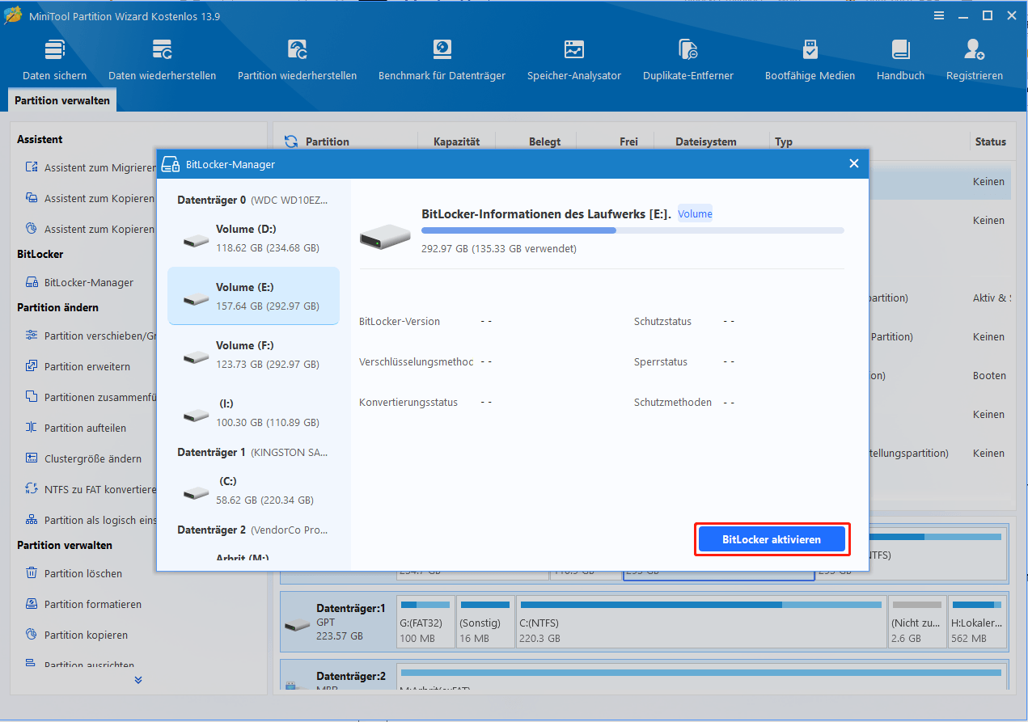Sort by Kapazität column header
The height and width of the screenshot is (722, 1028).
pos(456,141)
